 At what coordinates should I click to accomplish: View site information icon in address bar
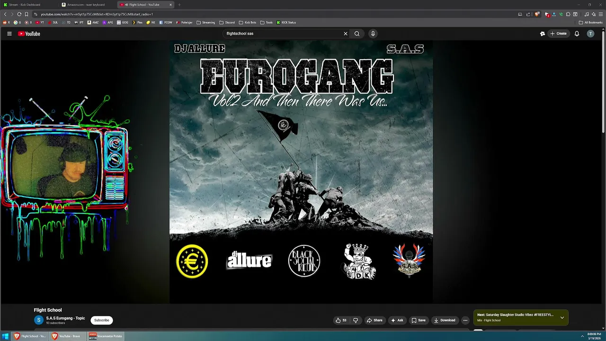point(36,14)
